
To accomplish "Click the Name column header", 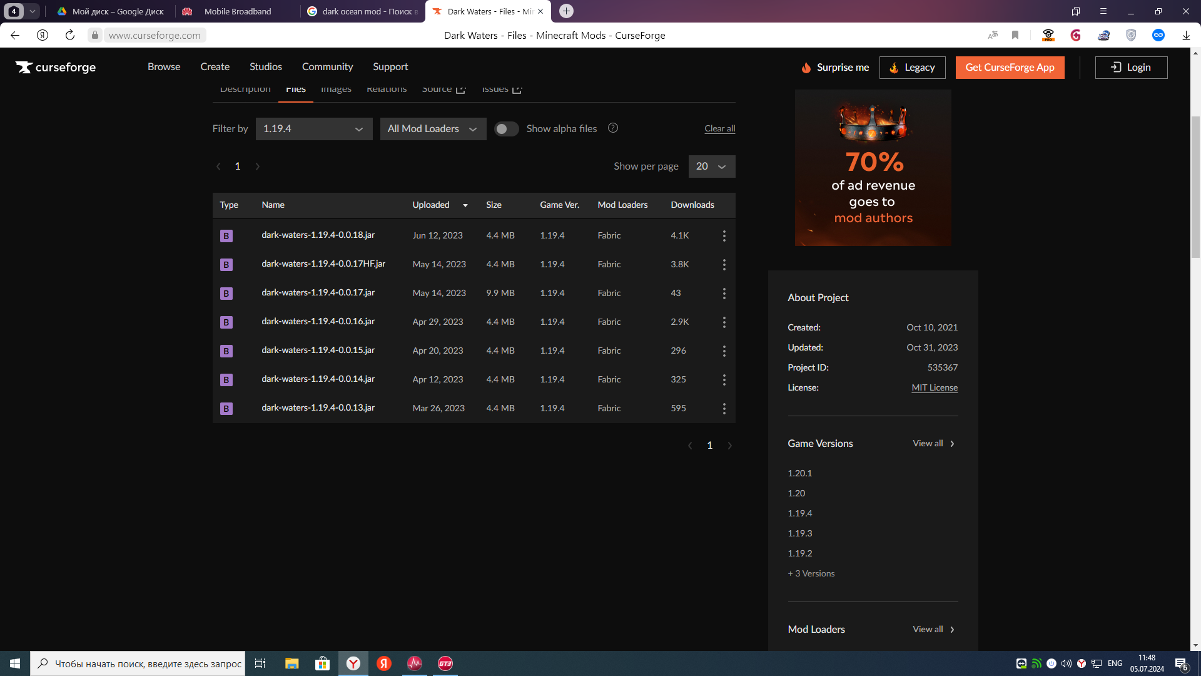I will click(273, 205).
